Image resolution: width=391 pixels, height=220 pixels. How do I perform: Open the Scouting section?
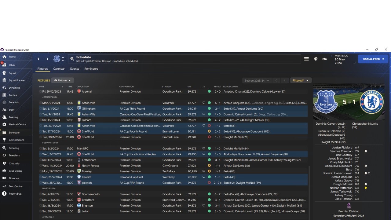pos(14,148)
